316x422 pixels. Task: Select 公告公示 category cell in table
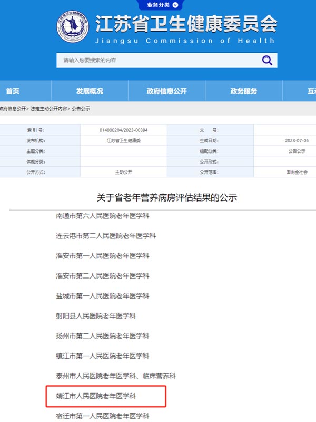click(297, 151)
